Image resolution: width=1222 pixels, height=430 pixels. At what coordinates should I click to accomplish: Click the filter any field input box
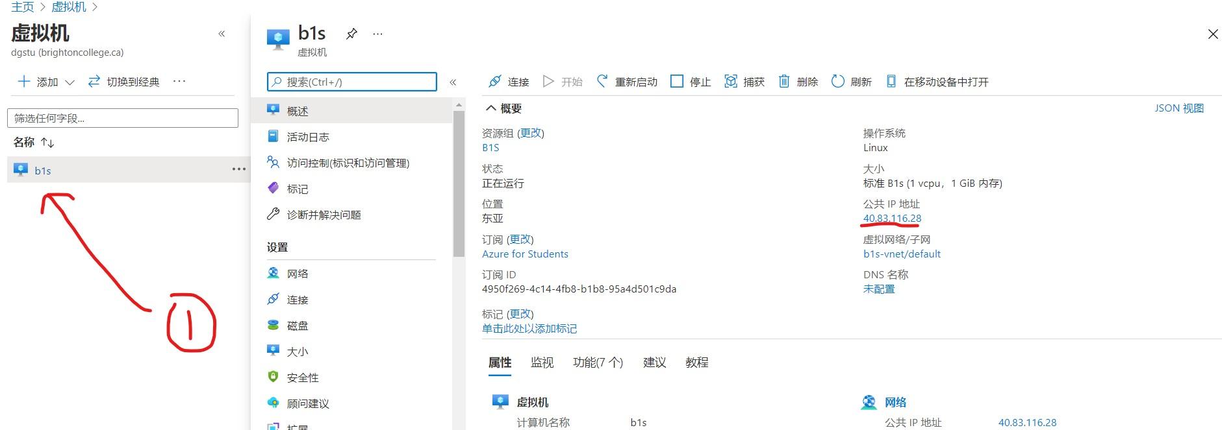click(122, 118)
